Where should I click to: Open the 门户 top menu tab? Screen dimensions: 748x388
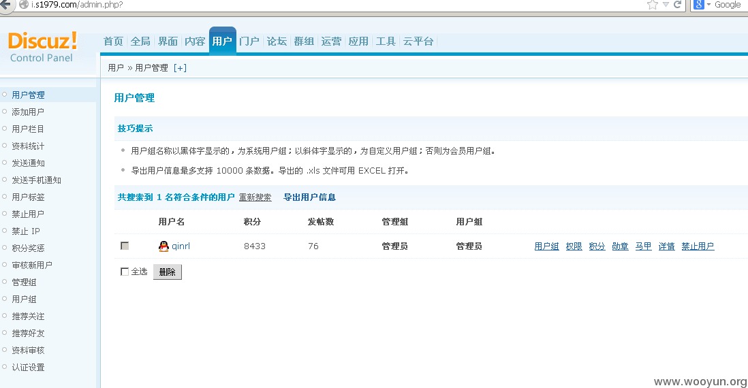click(249, 42)
